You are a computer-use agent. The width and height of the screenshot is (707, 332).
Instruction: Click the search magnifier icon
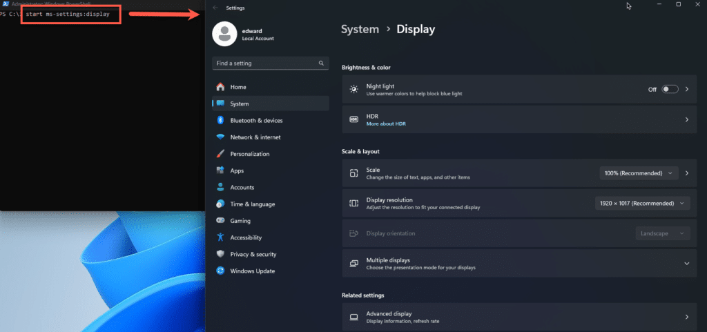coord(321,63)
